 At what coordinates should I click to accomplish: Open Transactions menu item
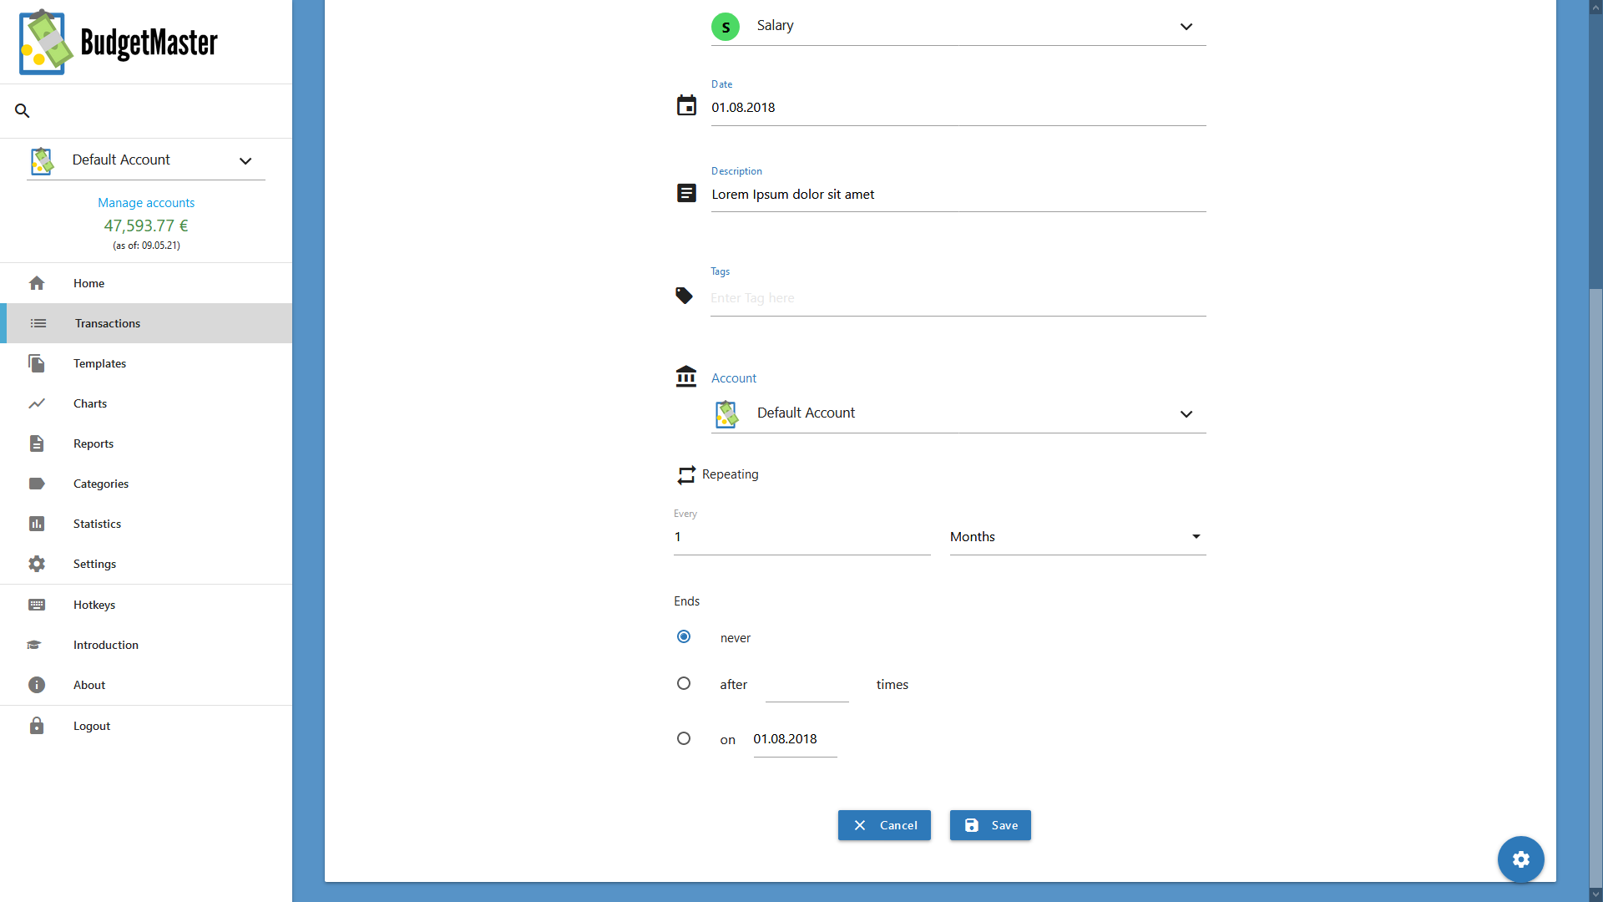click(x=146, y=323)
